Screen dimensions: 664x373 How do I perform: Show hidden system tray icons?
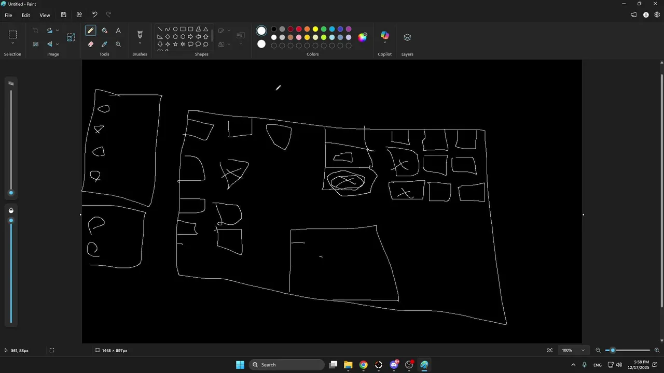pyautogui.click(x=573, y=365)
